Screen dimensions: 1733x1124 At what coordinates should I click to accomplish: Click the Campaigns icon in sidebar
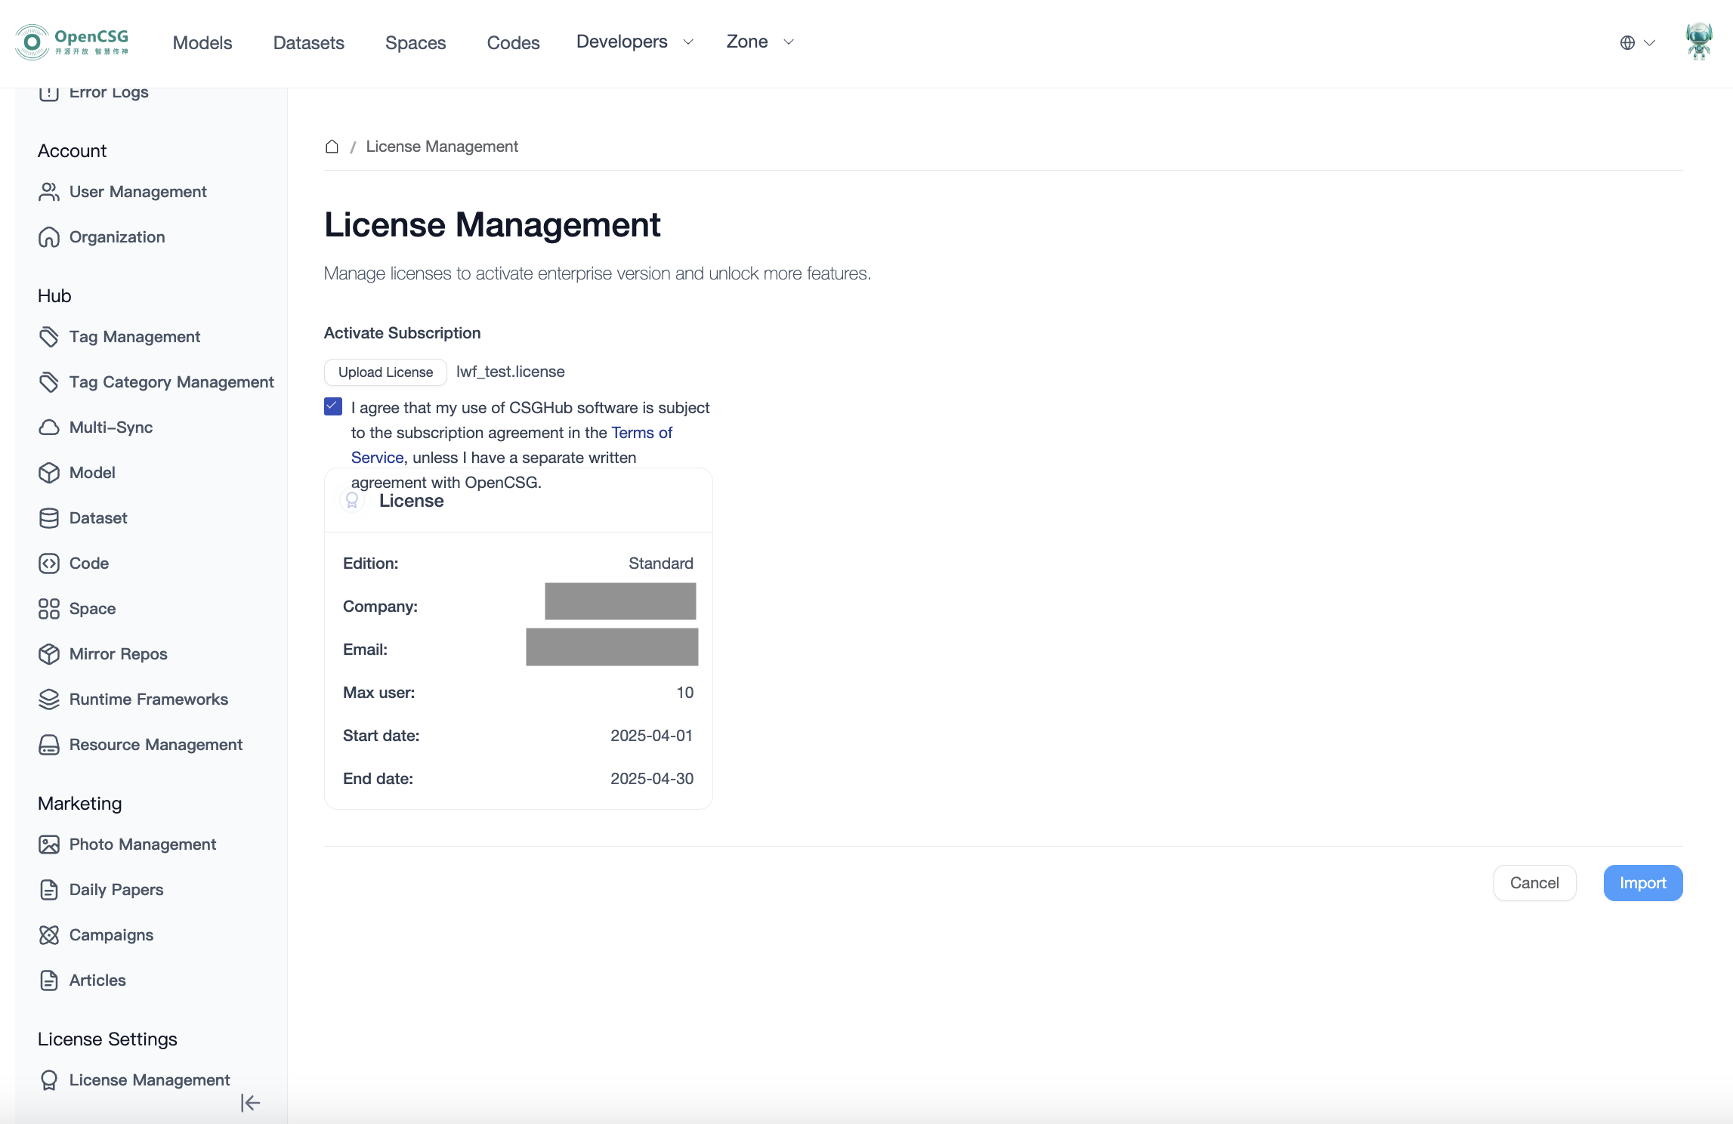pos(49,935)
